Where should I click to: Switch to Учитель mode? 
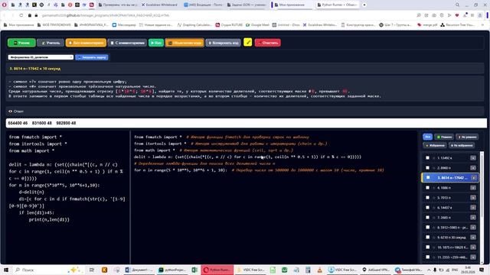coord(51,43)
